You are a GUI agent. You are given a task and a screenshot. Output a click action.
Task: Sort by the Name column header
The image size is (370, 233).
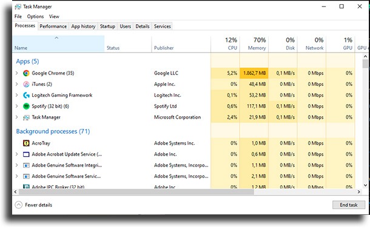point(58,44)
